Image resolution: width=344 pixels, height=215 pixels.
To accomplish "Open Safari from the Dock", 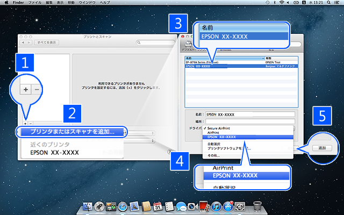I will tap(123, 206).
